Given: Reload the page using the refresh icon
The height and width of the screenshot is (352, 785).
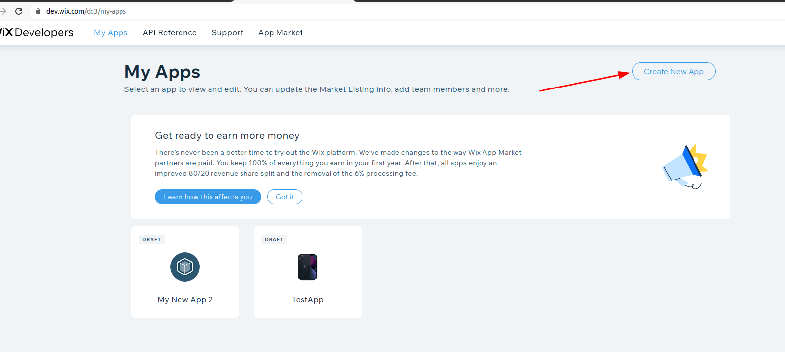Looking at the screenshot, I should coord(19,10).
